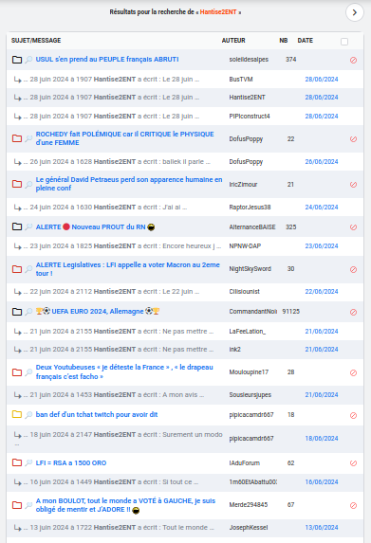
Task: Click yellow folder icon of ban def topic
Action: 17,414
